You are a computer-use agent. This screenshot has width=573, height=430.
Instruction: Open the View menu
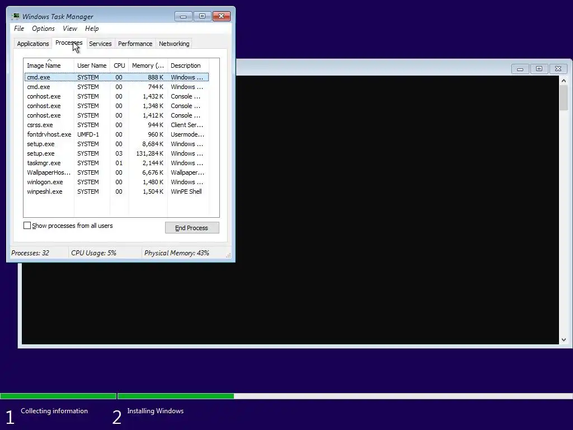coord(70,29)
